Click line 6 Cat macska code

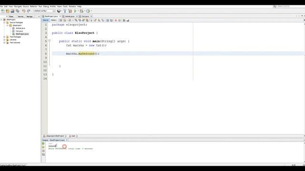tap(86, 46)
